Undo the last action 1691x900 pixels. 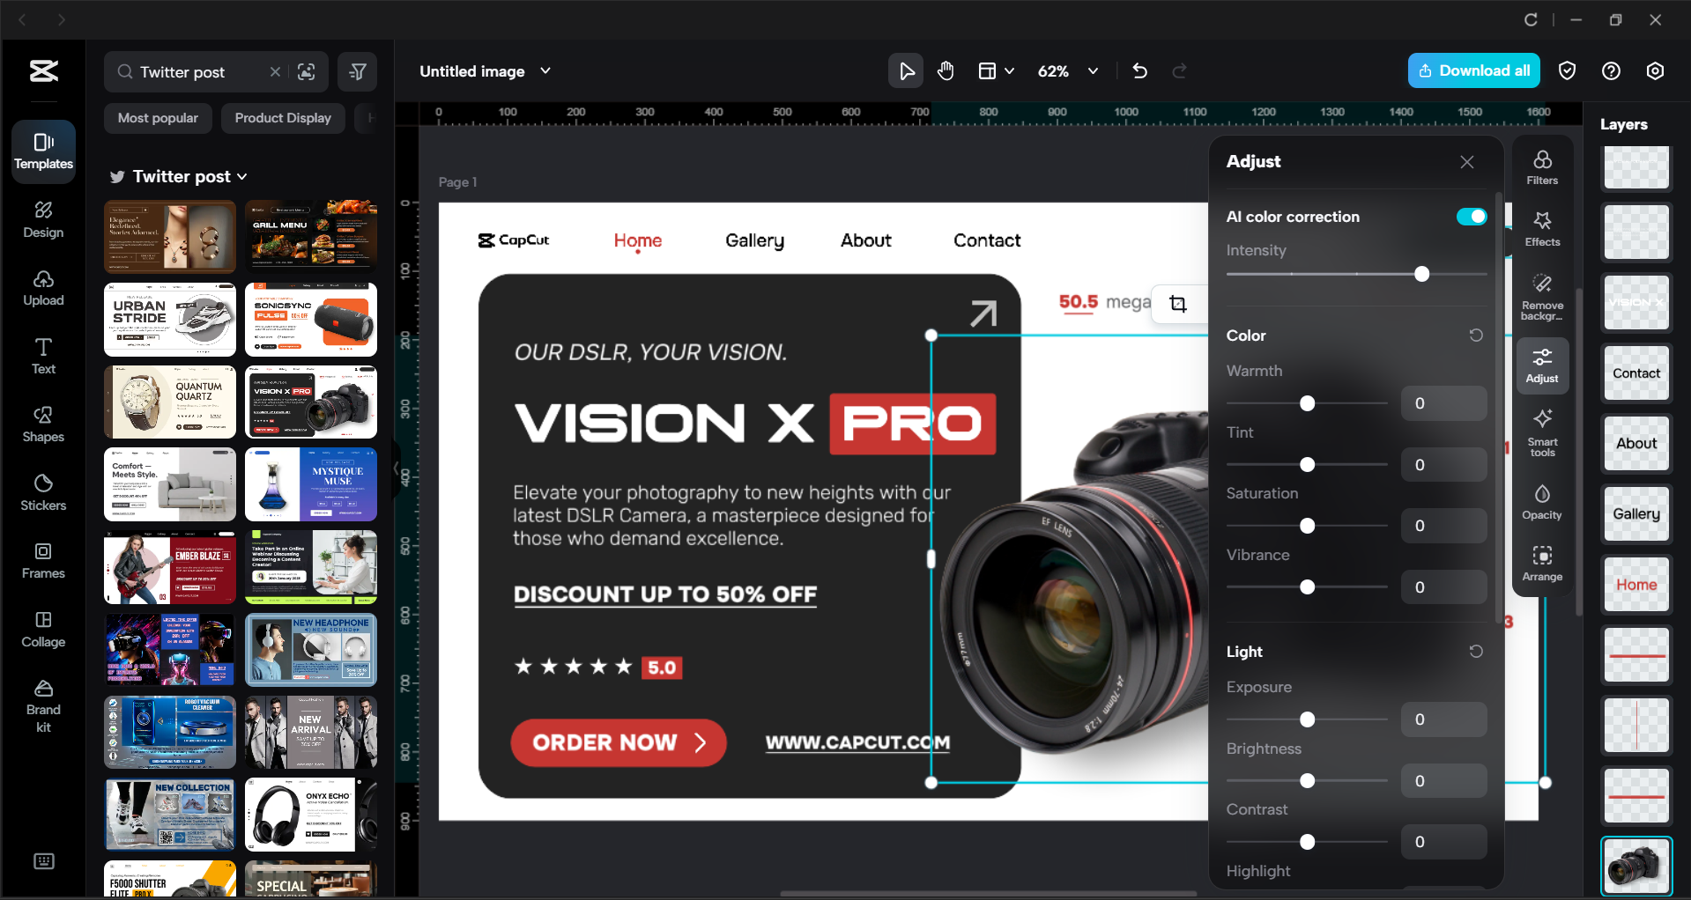click(1138, 70)
